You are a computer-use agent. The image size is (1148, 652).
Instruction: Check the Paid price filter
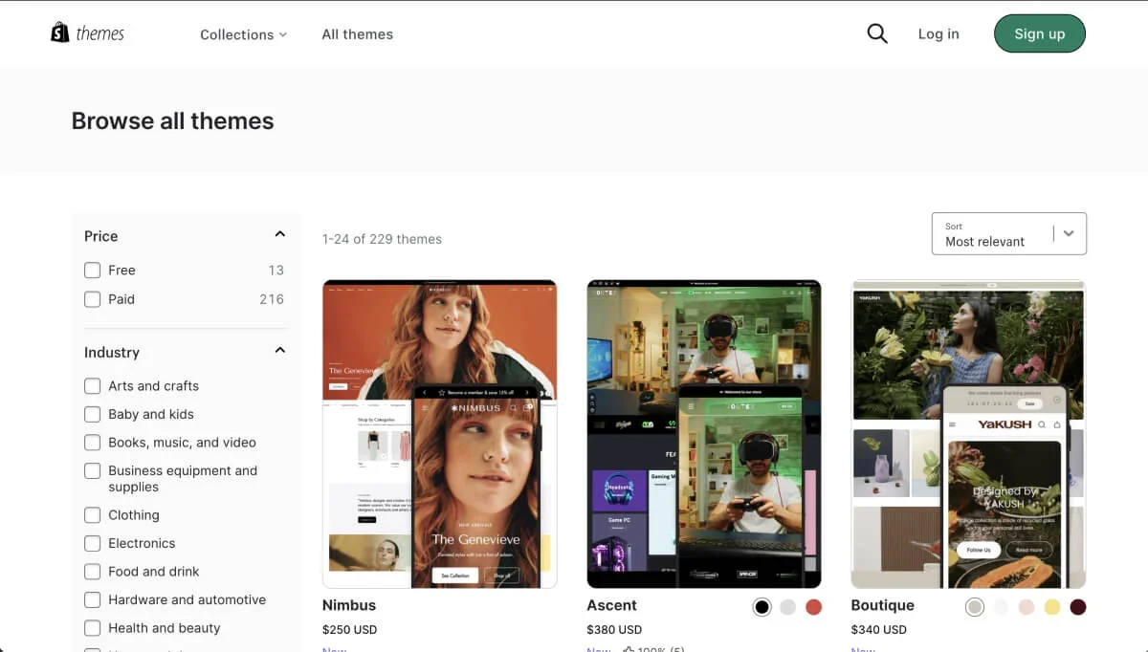(x=92, y=299)
